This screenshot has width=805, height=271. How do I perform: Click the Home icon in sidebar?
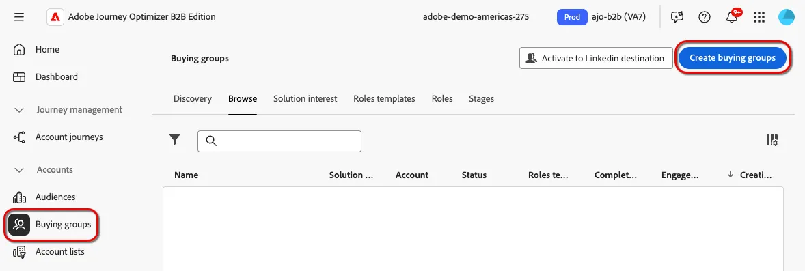pyautogui.click(x=19, y=50)
